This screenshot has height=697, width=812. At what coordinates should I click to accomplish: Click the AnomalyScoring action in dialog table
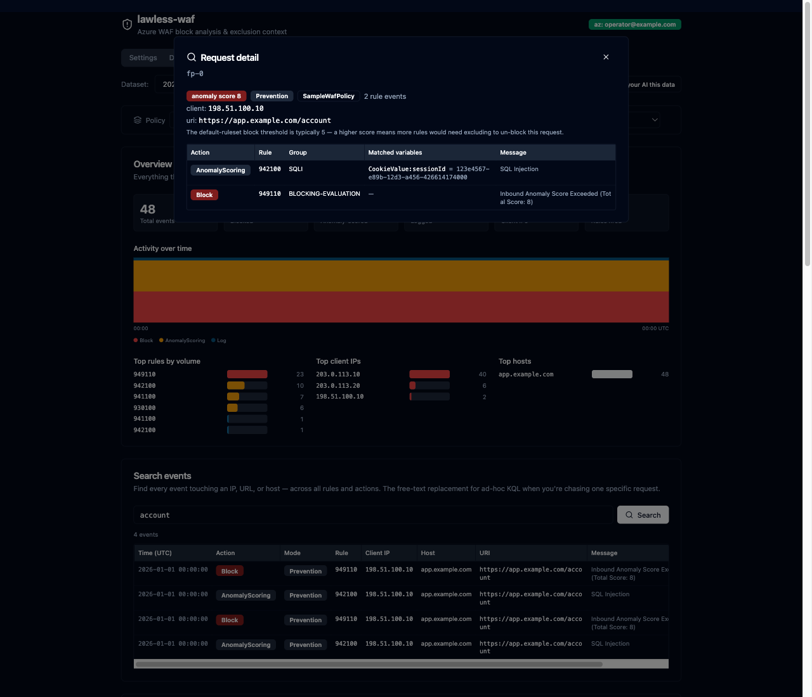221,170
